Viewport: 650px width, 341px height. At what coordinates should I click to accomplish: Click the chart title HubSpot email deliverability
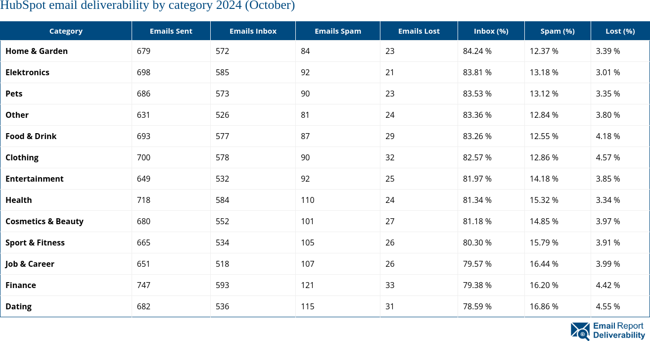coord(147,5)
